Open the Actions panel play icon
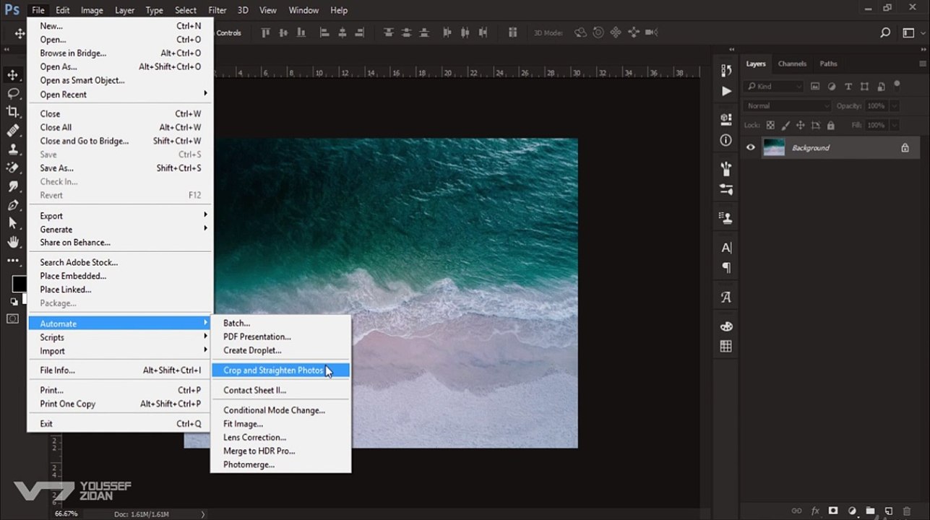Screen dimensions: 930x520 click(x=726, y=91)
